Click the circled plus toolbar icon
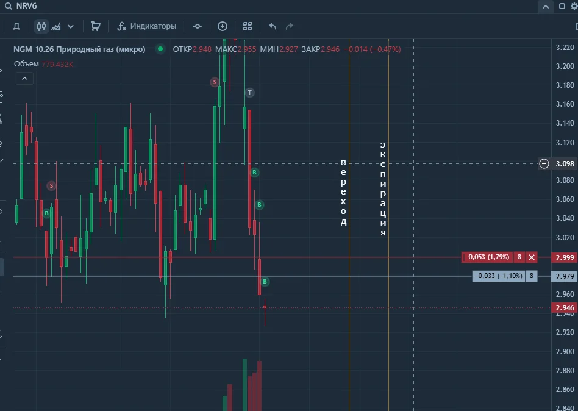Image resolution: width=578 pixels, height=411 pixels. (223, 26)
